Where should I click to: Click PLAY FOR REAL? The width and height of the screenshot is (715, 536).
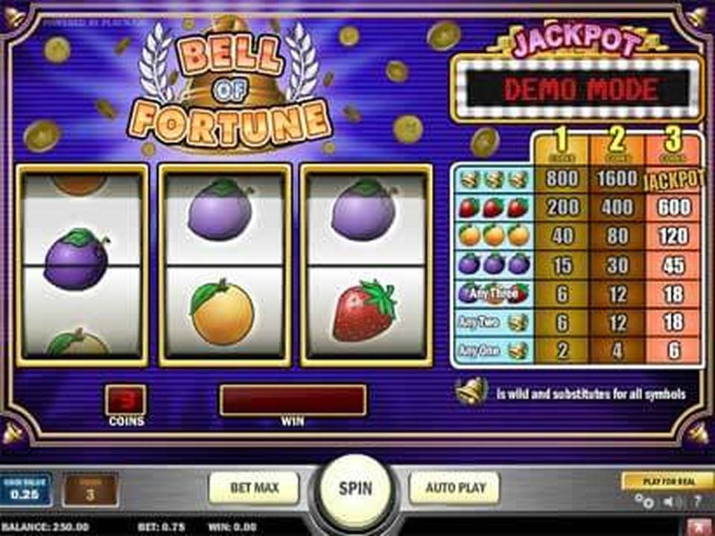669,482
